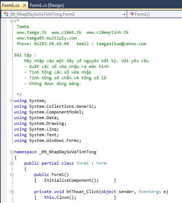Collapse the using directives region

click(12, 101)
